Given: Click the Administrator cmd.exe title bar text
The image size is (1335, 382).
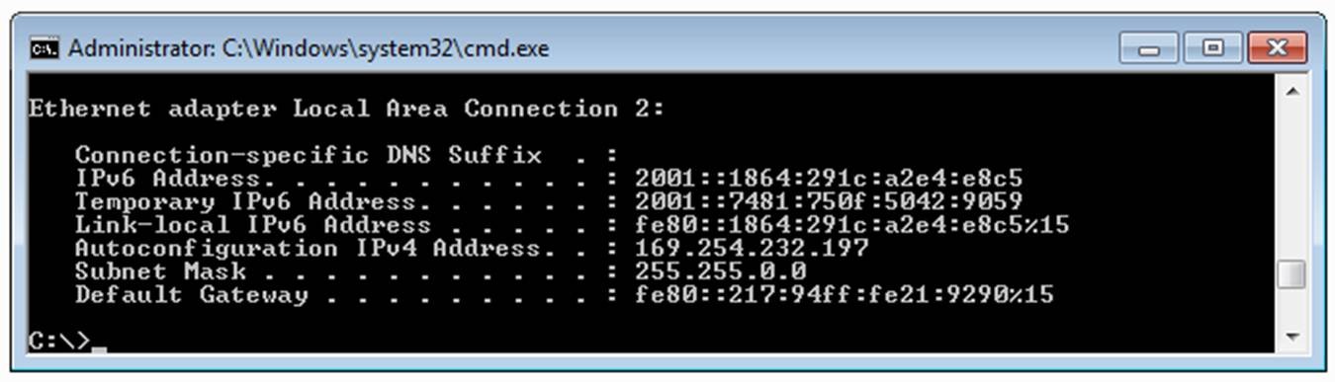Looking at the screenshot, I should pyautogui.click(x=308, y=48).
